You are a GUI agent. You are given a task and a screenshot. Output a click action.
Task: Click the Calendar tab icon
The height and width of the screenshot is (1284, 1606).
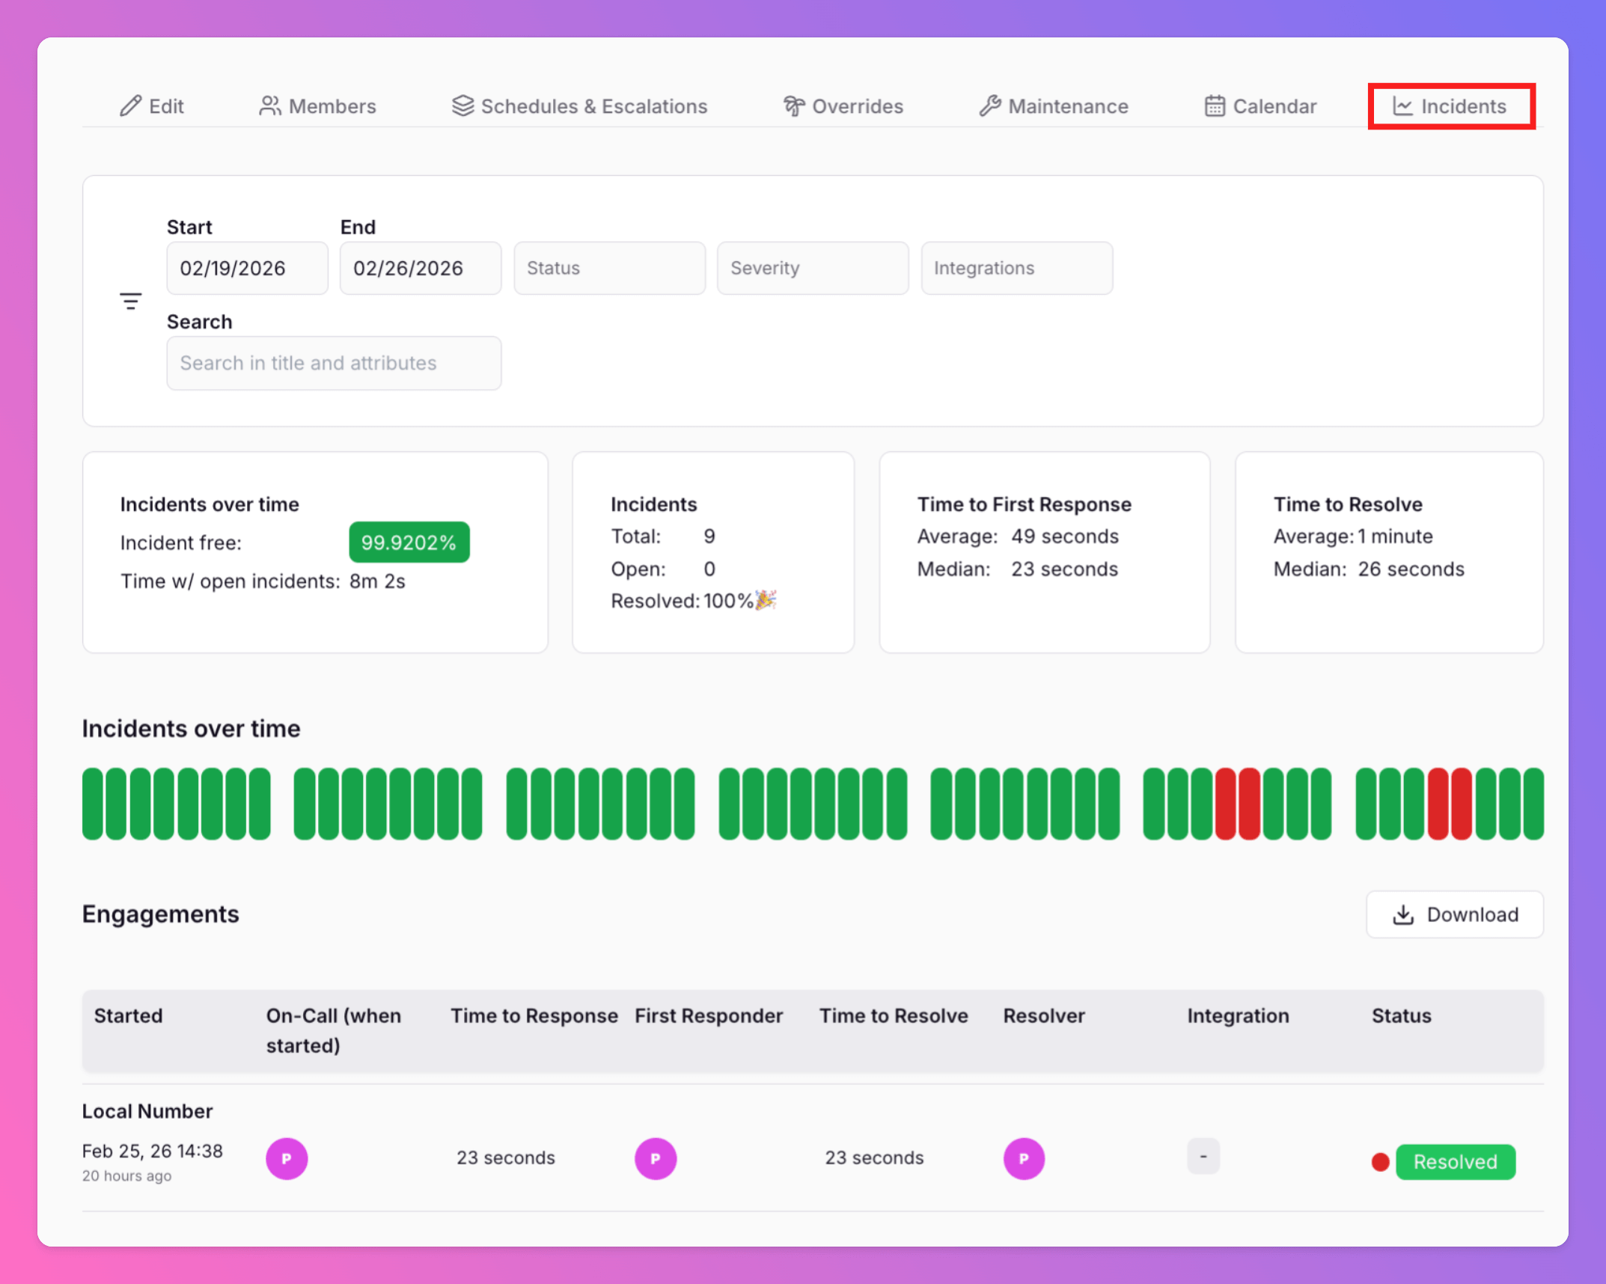1214,106
